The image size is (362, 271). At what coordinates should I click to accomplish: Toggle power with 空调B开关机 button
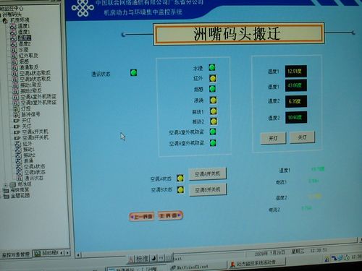208,190
